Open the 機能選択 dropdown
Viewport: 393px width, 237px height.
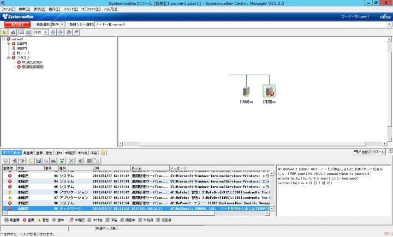coord(58,25)
